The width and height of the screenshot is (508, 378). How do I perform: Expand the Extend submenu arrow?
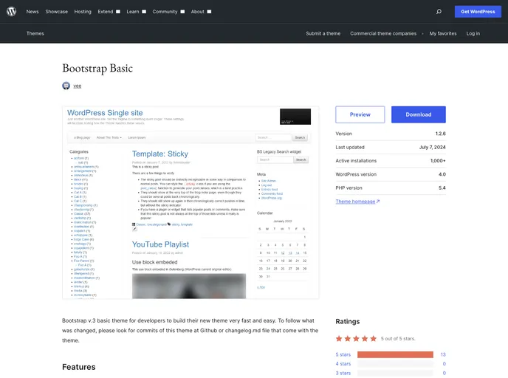[118, 12]
